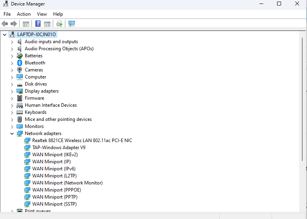Click the LAPTOP-I0CJN01O computer icon
The image size is (307, 219).
point(12,35)
